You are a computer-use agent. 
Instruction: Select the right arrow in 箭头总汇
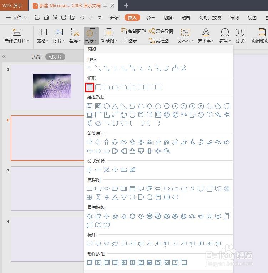90,142
